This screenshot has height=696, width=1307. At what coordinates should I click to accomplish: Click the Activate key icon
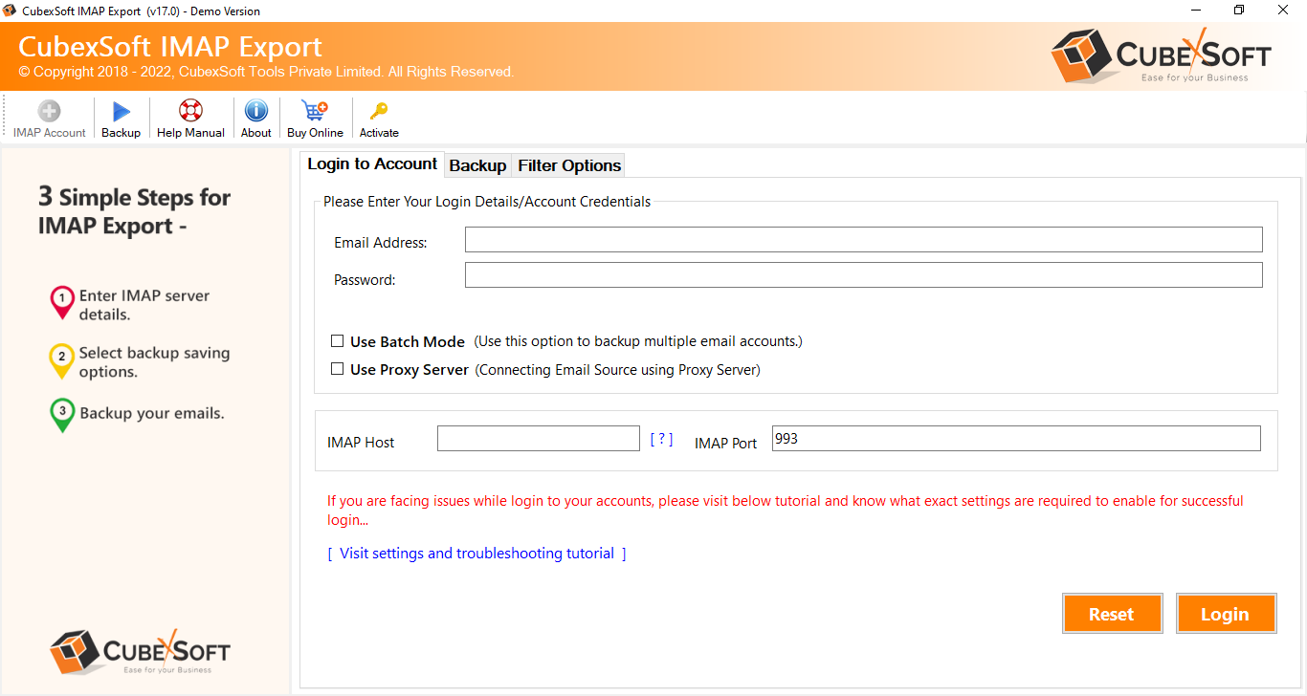click(x=379, y=112)
